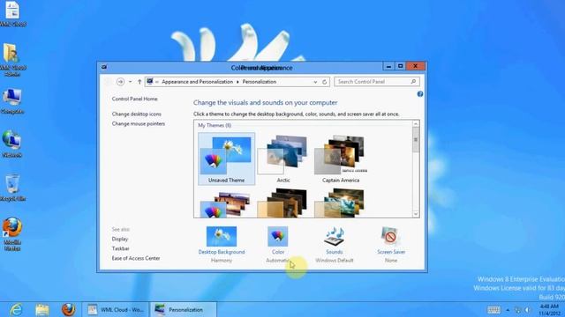
Task: Select the teal ocean theme in second row
Action: [x=340, y=203]
